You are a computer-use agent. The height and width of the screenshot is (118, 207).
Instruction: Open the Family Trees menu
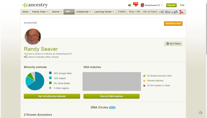click(40, 12)
